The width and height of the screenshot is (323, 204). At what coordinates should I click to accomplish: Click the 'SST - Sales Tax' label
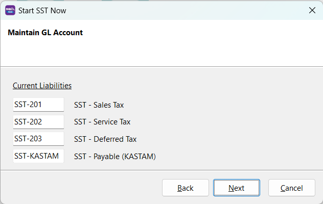[x=99, y=105]
